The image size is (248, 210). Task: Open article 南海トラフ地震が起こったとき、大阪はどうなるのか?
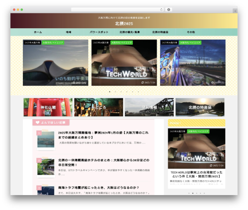[x=99, y=188]
